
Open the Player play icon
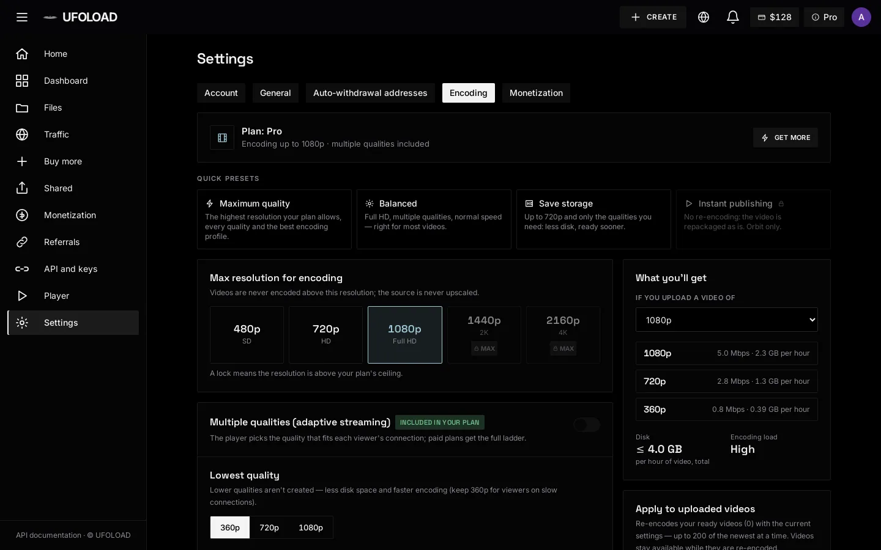click(22, 296)
